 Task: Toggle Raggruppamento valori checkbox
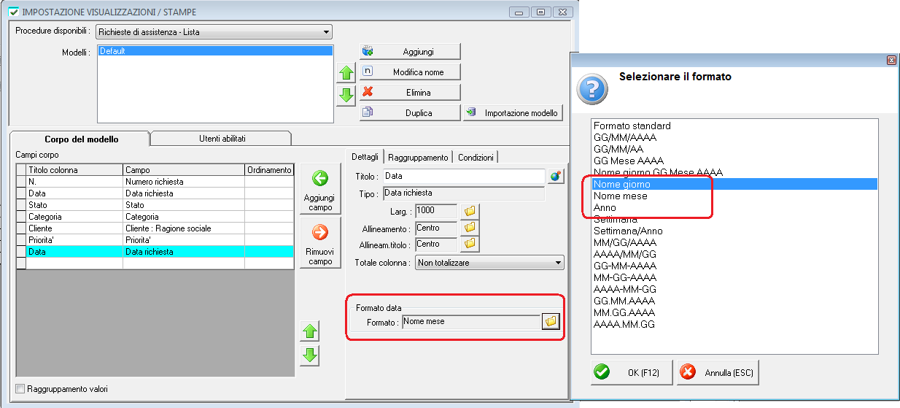[x=20, y=389]
